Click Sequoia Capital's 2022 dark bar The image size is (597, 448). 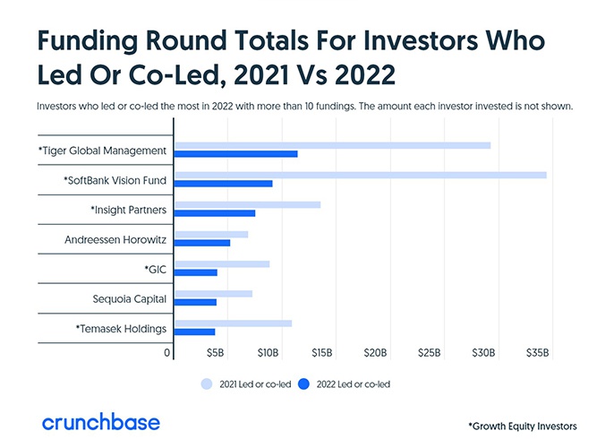195,302
